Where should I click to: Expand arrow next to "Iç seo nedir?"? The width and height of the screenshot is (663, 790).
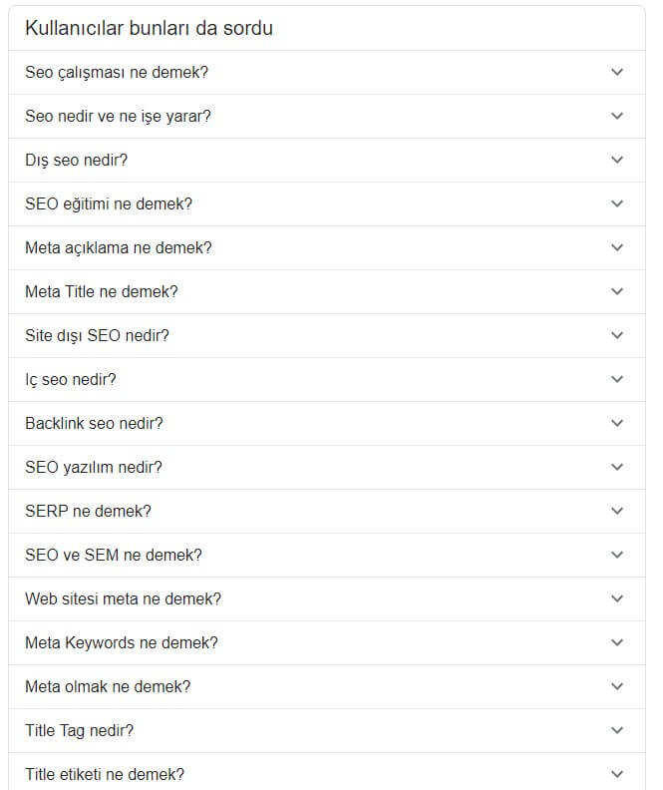click(617, 379)
